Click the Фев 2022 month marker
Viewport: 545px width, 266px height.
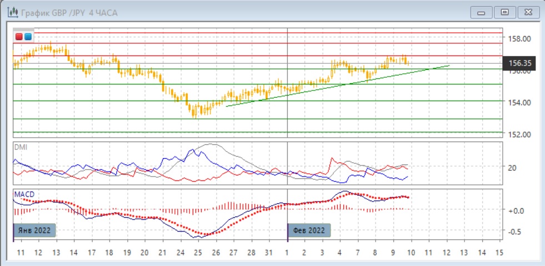309,230
